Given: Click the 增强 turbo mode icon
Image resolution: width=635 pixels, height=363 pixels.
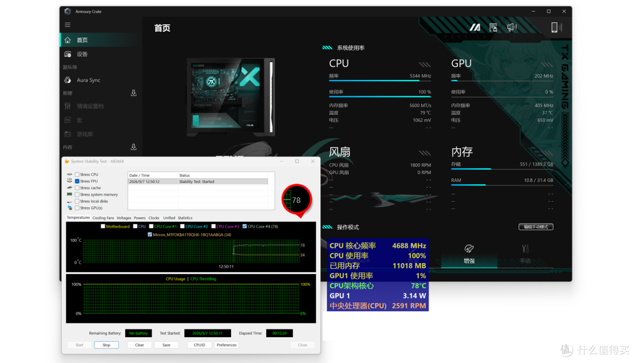Looking at the screenshot, I should 469,248.
